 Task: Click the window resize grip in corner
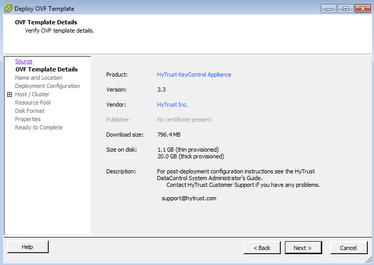[x=368, y=260]
